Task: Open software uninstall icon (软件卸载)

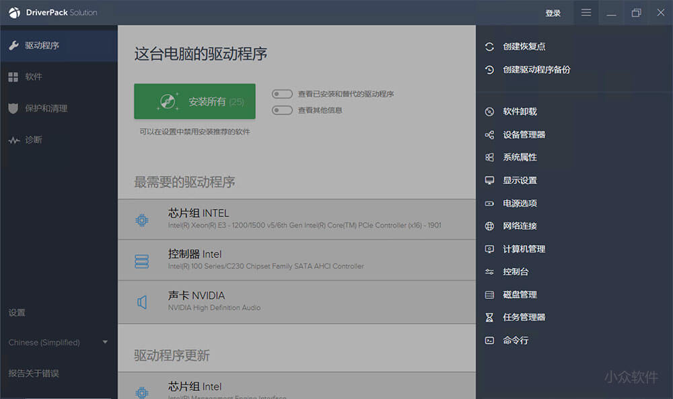Action: tap(489, 112)
